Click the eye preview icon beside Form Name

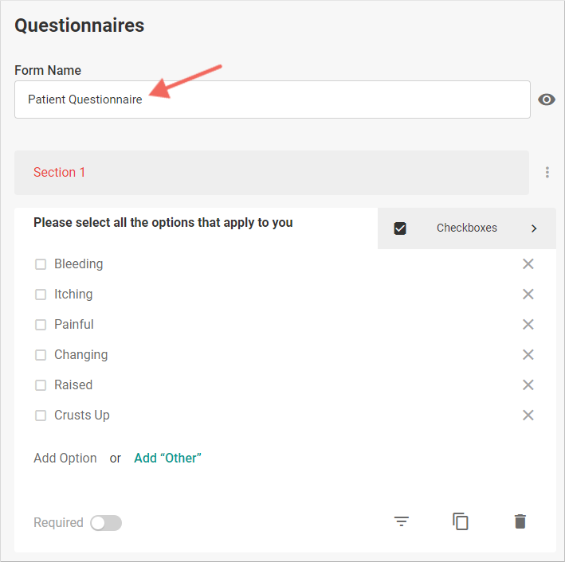tap(546, 100)
